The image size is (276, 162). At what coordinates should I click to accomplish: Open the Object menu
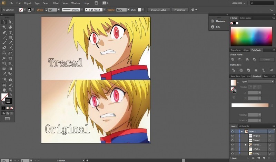point(28,3)
